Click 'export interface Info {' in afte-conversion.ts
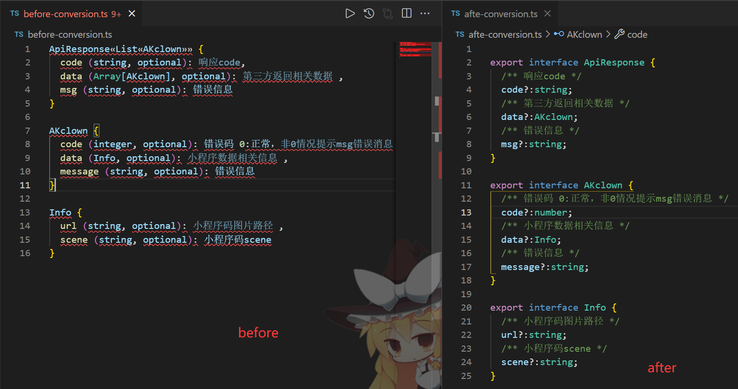The height and width of the screenshot is (389, 738). pyautogui.click(x=553, y=308)
